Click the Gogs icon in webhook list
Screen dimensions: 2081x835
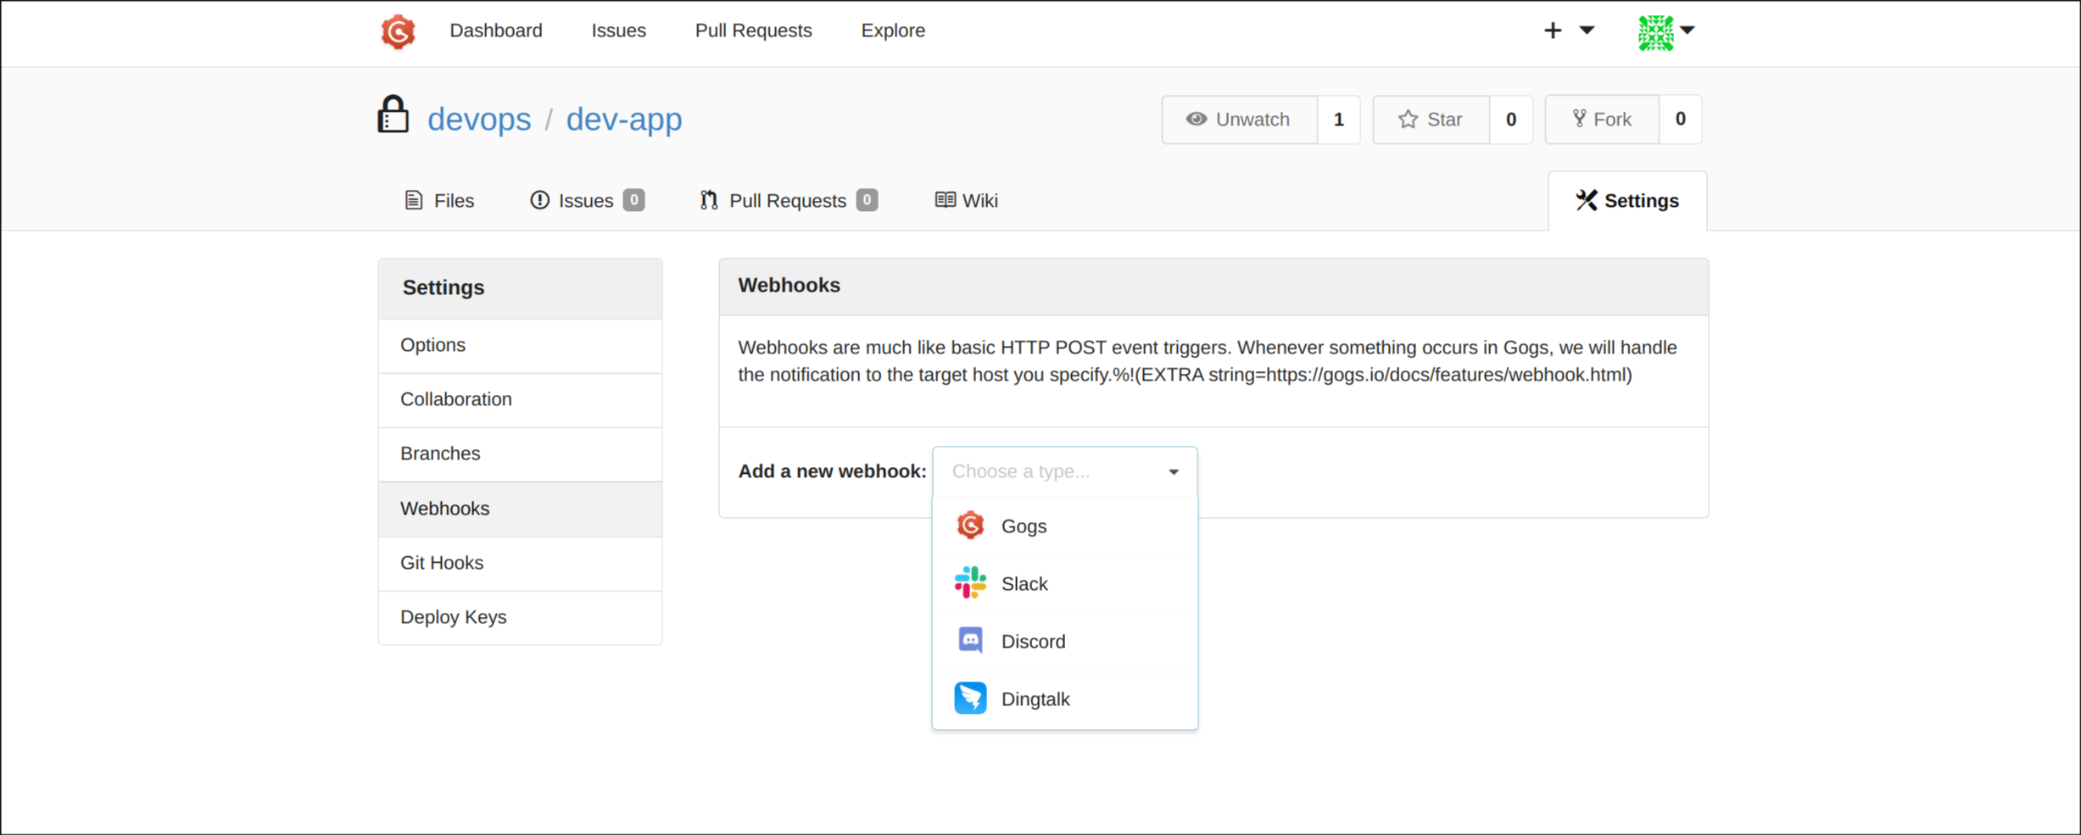970,526
